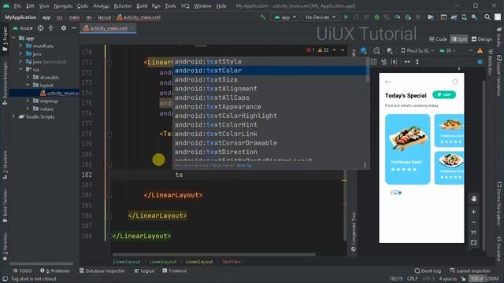Expand Gradle Scripts node
Viewport: 504px width, 283px height.
pyautogui.click(x=13, y=117)
